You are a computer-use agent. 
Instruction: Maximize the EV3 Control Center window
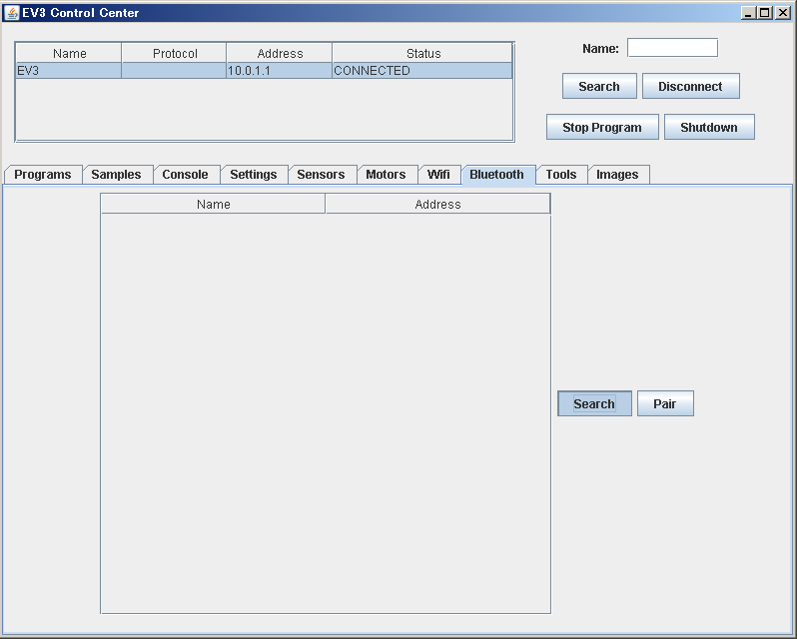[x=764, y=13]
